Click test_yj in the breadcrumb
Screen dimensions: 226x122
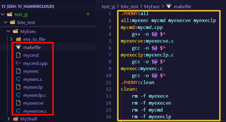click(x=108, y=7)
